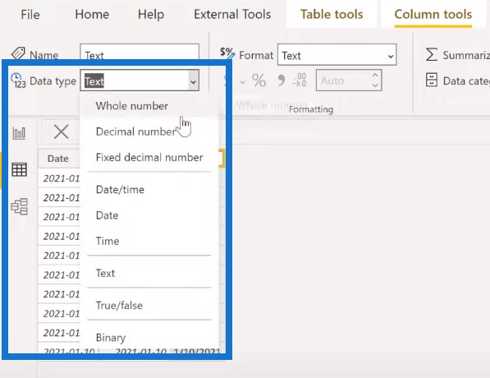The height and width of the screenshot is (378, 490).
Task: Click the decimal places icon
Action: point(300,80)
